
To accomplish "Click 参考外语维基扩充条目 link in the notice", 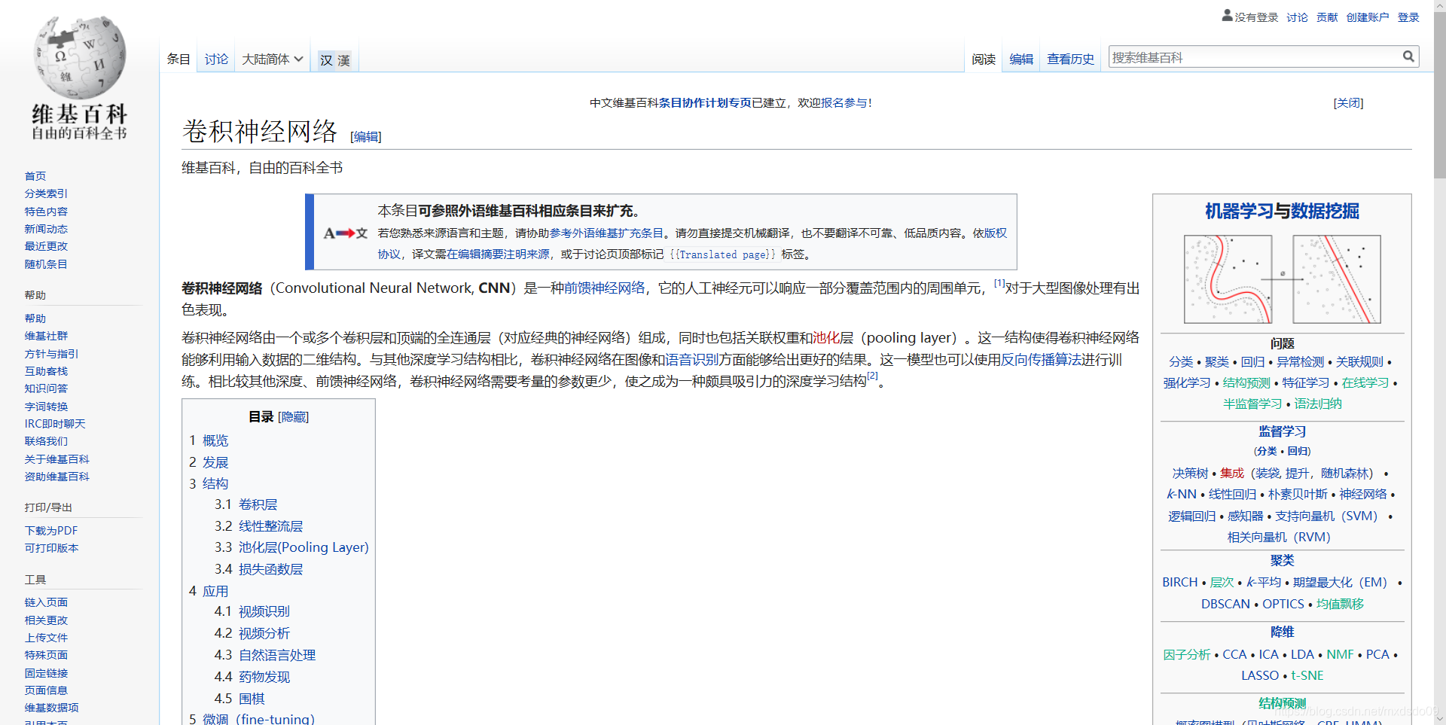I will click(x=606, y=233).
